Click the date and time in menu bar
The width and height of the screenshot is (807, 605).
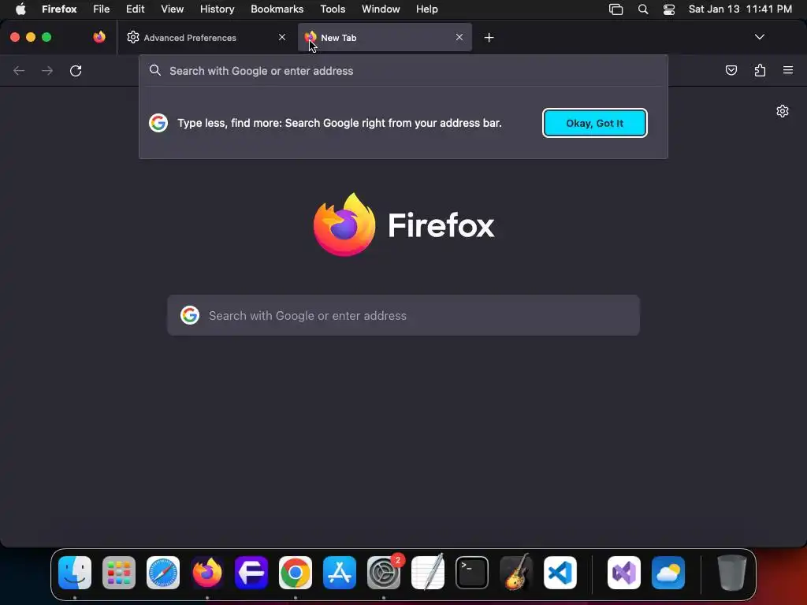click(740, 9)
